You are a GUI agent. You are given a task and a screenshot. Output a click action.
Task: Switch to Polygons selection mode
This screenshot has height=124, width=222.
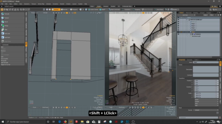coord(74,10)
